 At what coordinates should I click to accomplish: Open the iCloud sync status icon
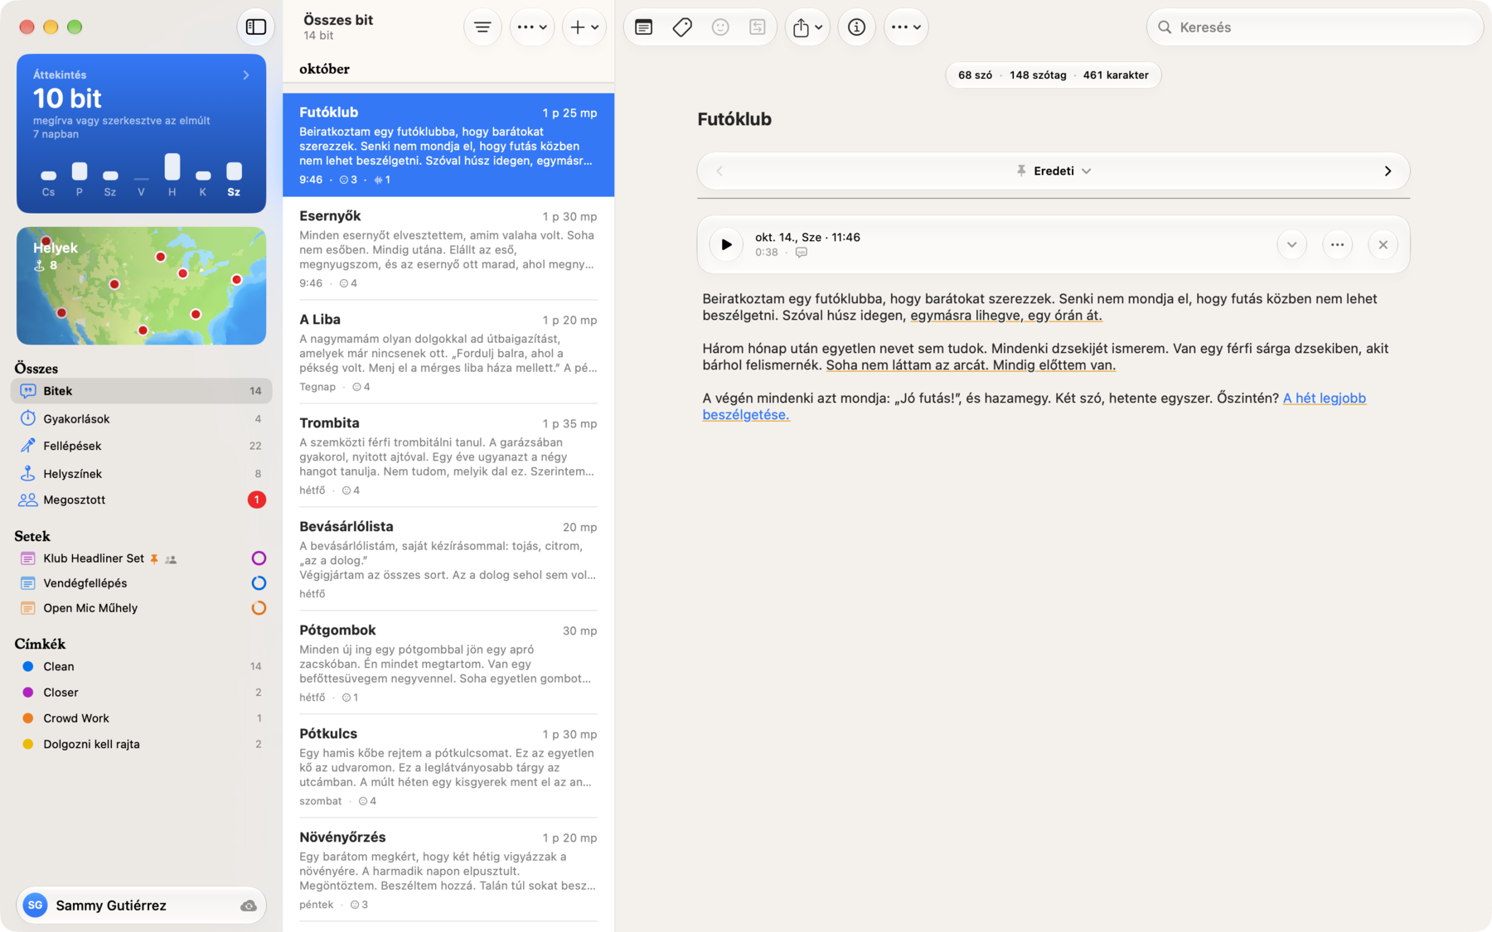coord(248,905)
